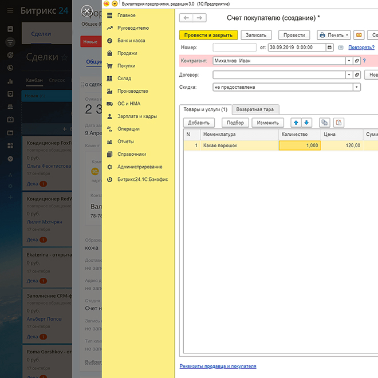The width and height of the screenshot is (378, 378).
Task: Click the ОС и НМА truck icon
Action: (x=110, y=104)
